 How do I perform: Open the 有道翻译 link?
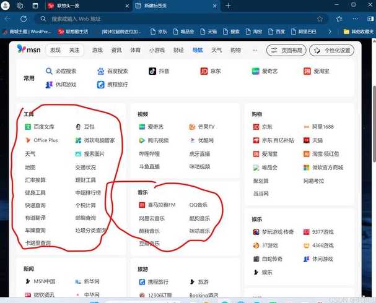[x=35, y=218]
